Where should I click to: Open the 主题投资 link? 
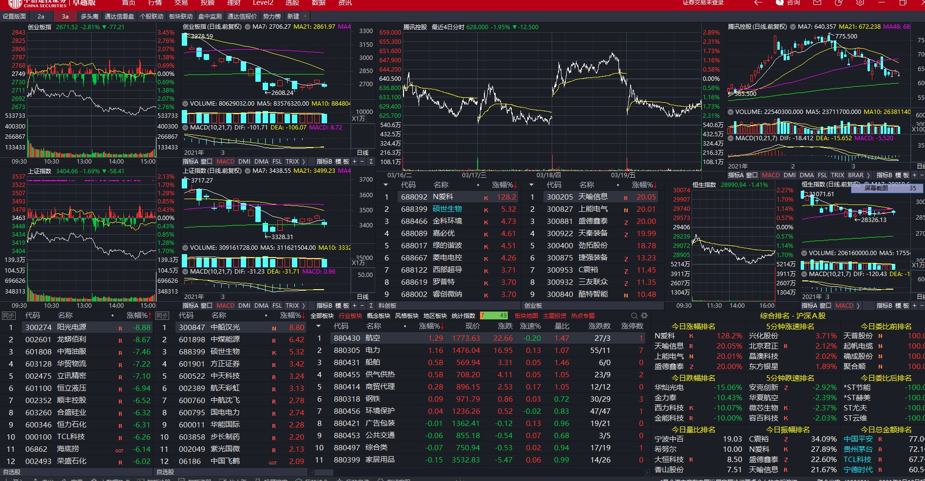[x=555, y=316]
